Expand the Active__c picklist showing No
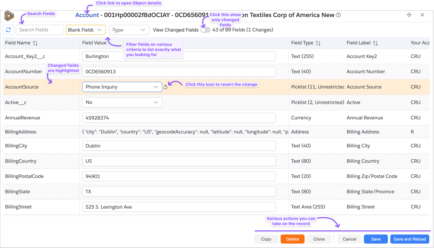The width and height of the screenshot is (434, 248). click(122, 102)
